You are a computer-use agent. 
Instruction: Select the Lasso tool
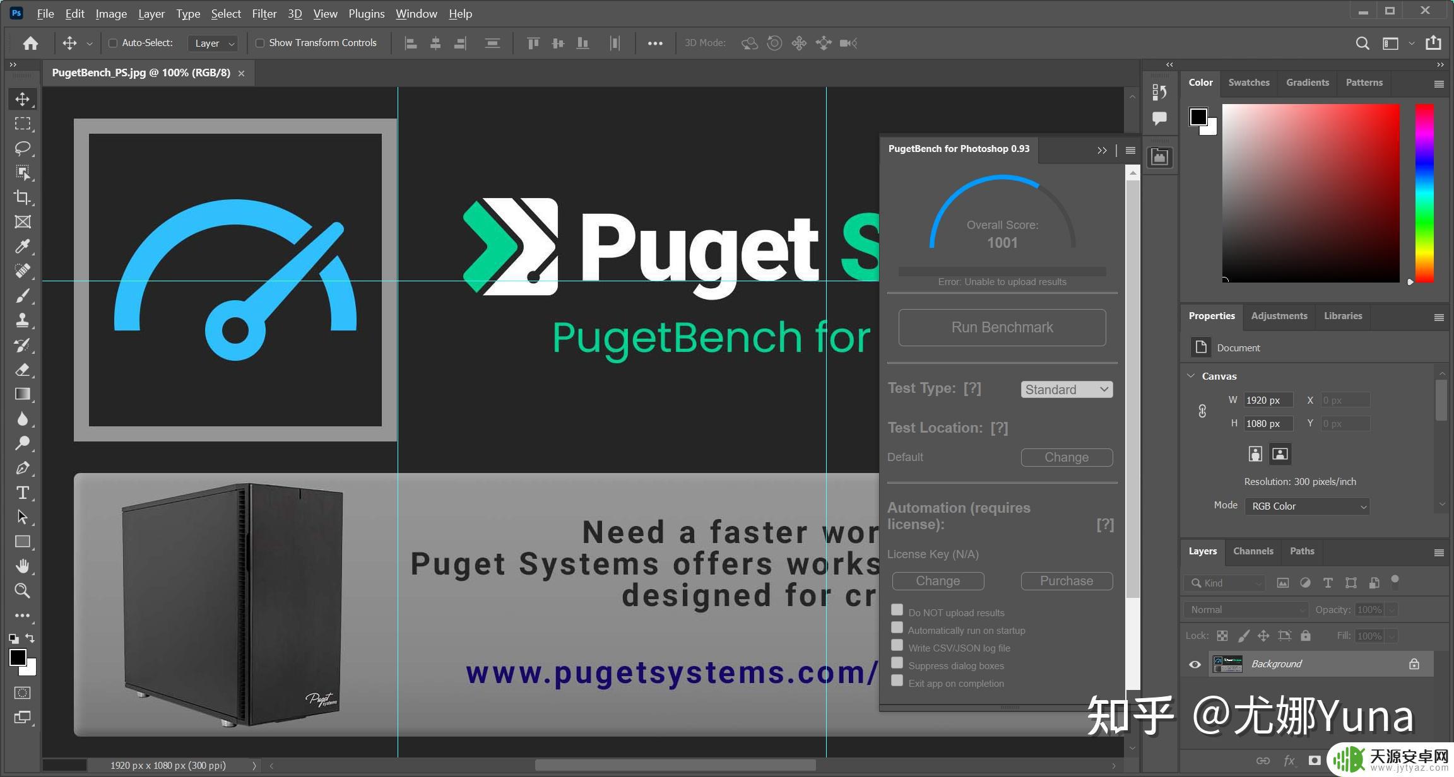[23, 148]
